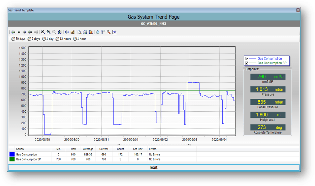Click the Average column header
The image size is (315, 186).
pos(88,149)
